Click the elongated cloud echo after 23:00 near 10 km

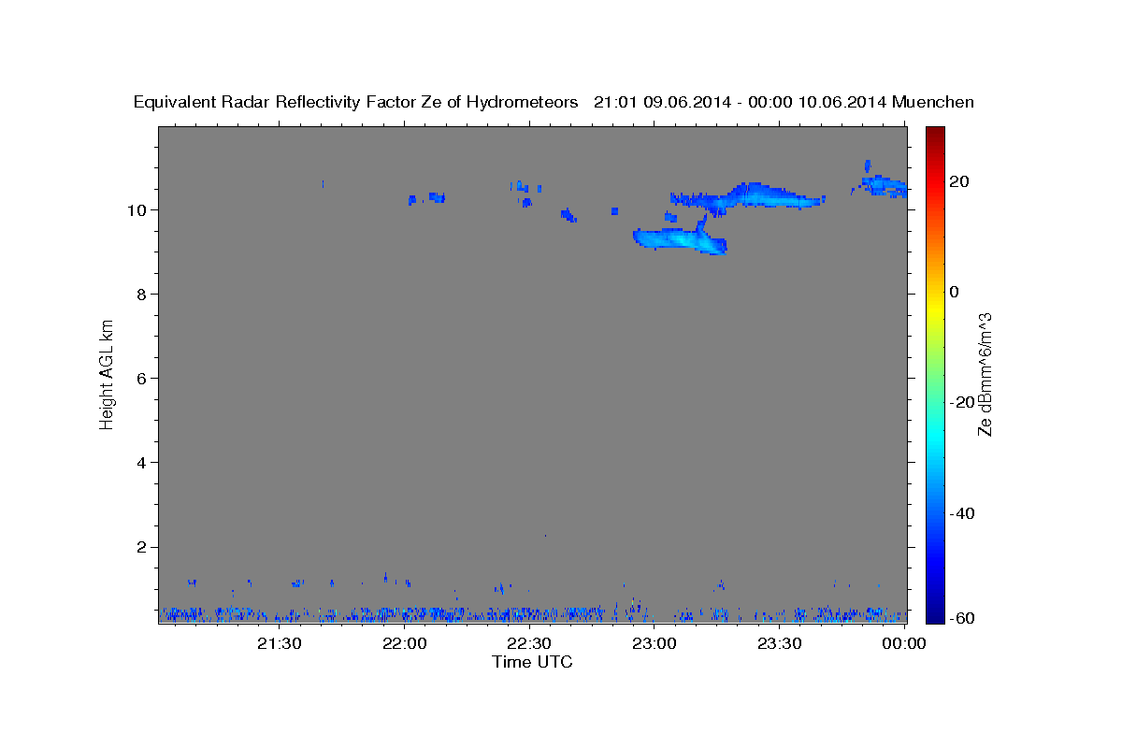tap(748, 195)
